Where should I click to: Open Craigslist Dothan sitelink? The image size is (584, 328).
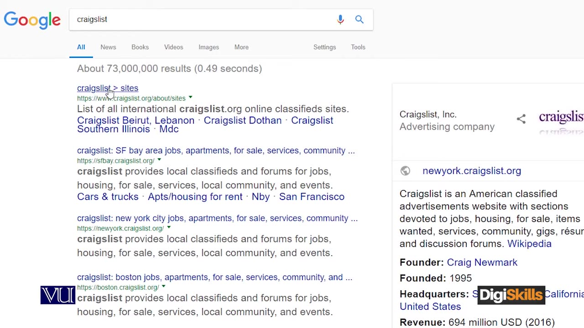243,120
